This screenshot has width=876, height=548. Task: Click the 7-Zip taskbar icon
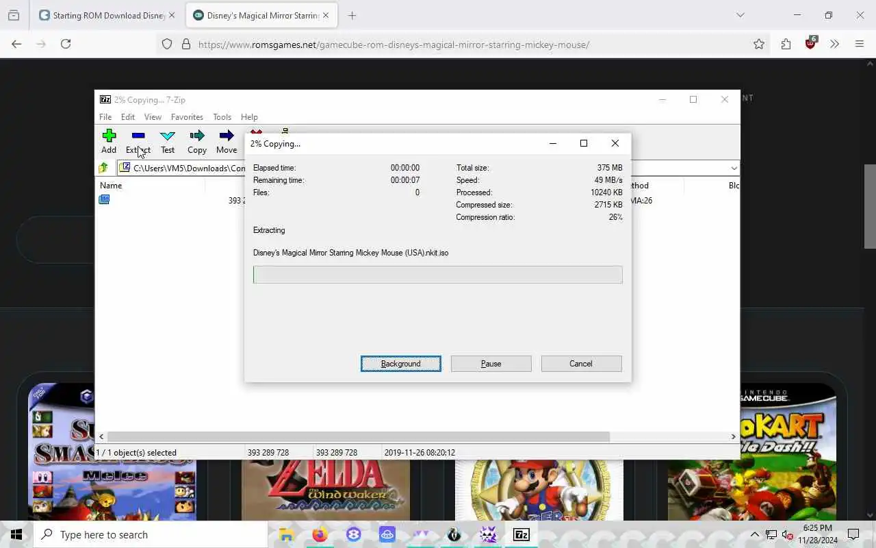coord(521,534)
